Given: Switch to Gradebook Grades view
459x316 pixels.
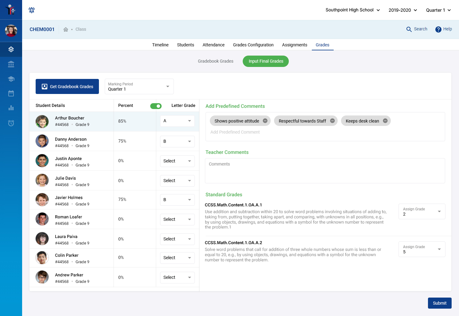Looking at the screenshot, I should 216,61.
